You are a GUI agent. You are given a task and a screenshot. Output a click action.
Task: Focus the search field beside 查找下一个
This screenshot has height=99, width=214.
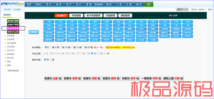[169, 9]
